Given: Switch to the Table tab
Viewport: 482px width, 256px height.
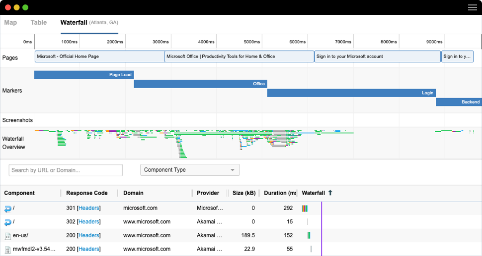Looking at the screenshot, I should [x=39, y=22].
